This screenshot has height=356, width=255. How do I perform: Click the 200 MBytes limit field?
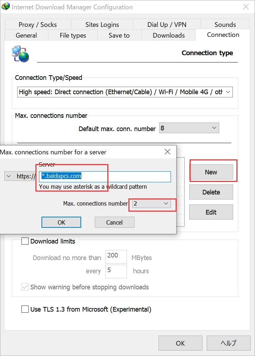pyautogui.click(x=116, y=256)
